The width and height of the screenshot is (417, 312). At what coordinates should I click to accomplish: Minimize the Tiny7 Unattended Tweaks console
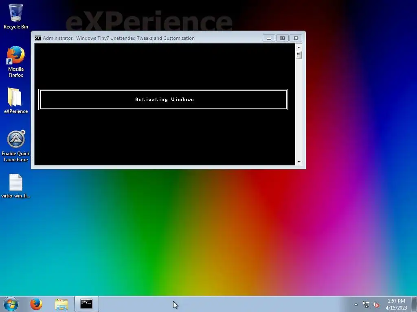pyautogui.click(x=269, y=38)
